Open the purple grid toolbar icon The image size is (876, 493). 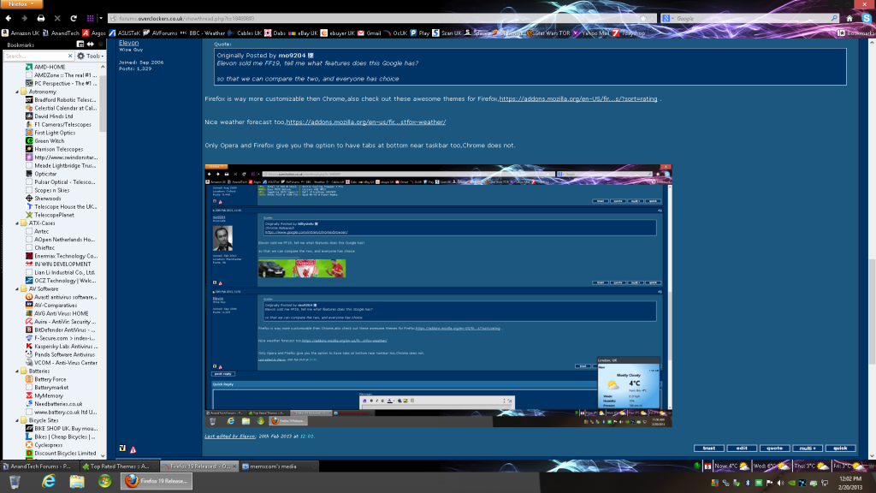point(90,19)
